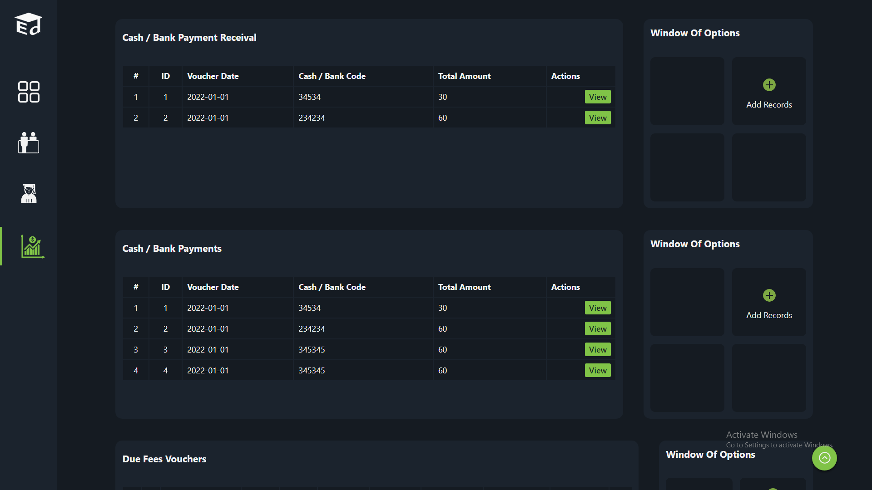Open the dashboard grid icon
Screen dimensions: 872x490
[29, 92]
